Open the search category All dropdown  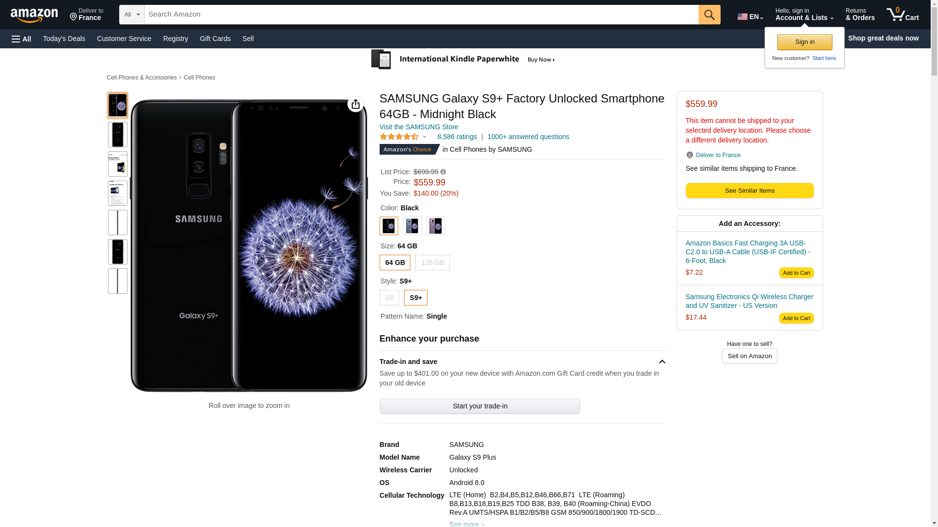[132, 15]
